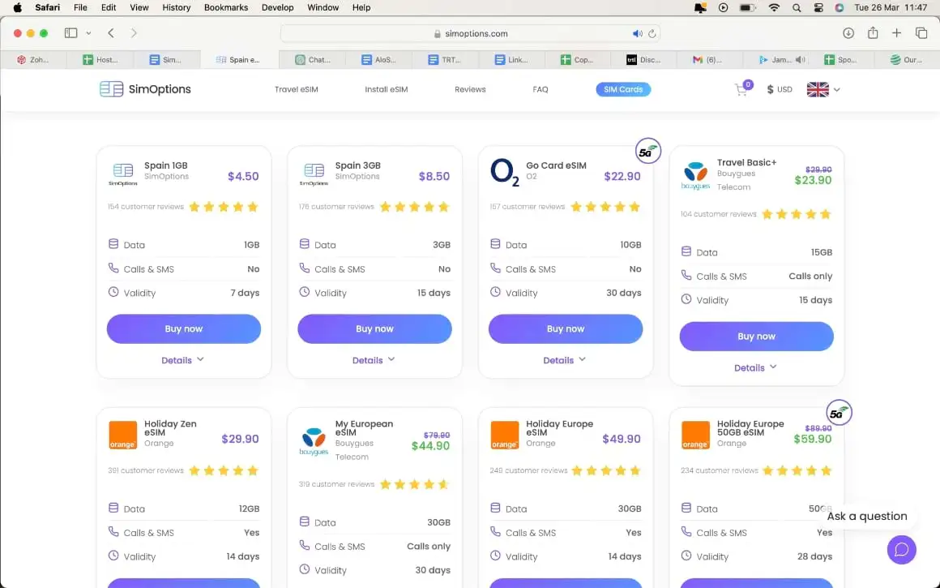Go back with the back arrow
Viewport: 940px width, 588px height.
pyautogui.click(x=111, y=33)
